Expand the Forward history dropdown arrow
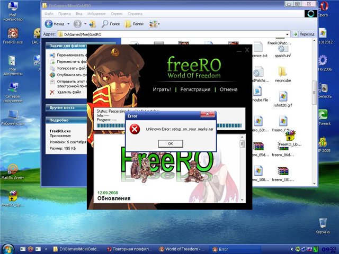 85,24
